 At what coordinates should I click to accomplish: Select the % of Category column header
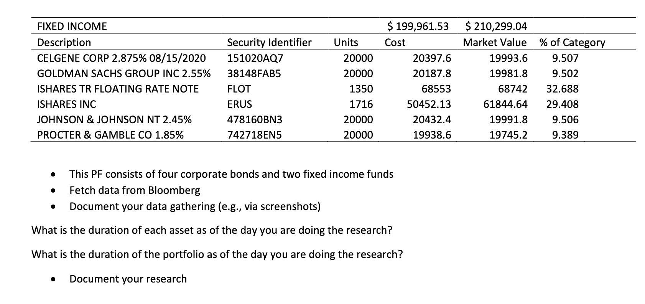tap(572, 42)
